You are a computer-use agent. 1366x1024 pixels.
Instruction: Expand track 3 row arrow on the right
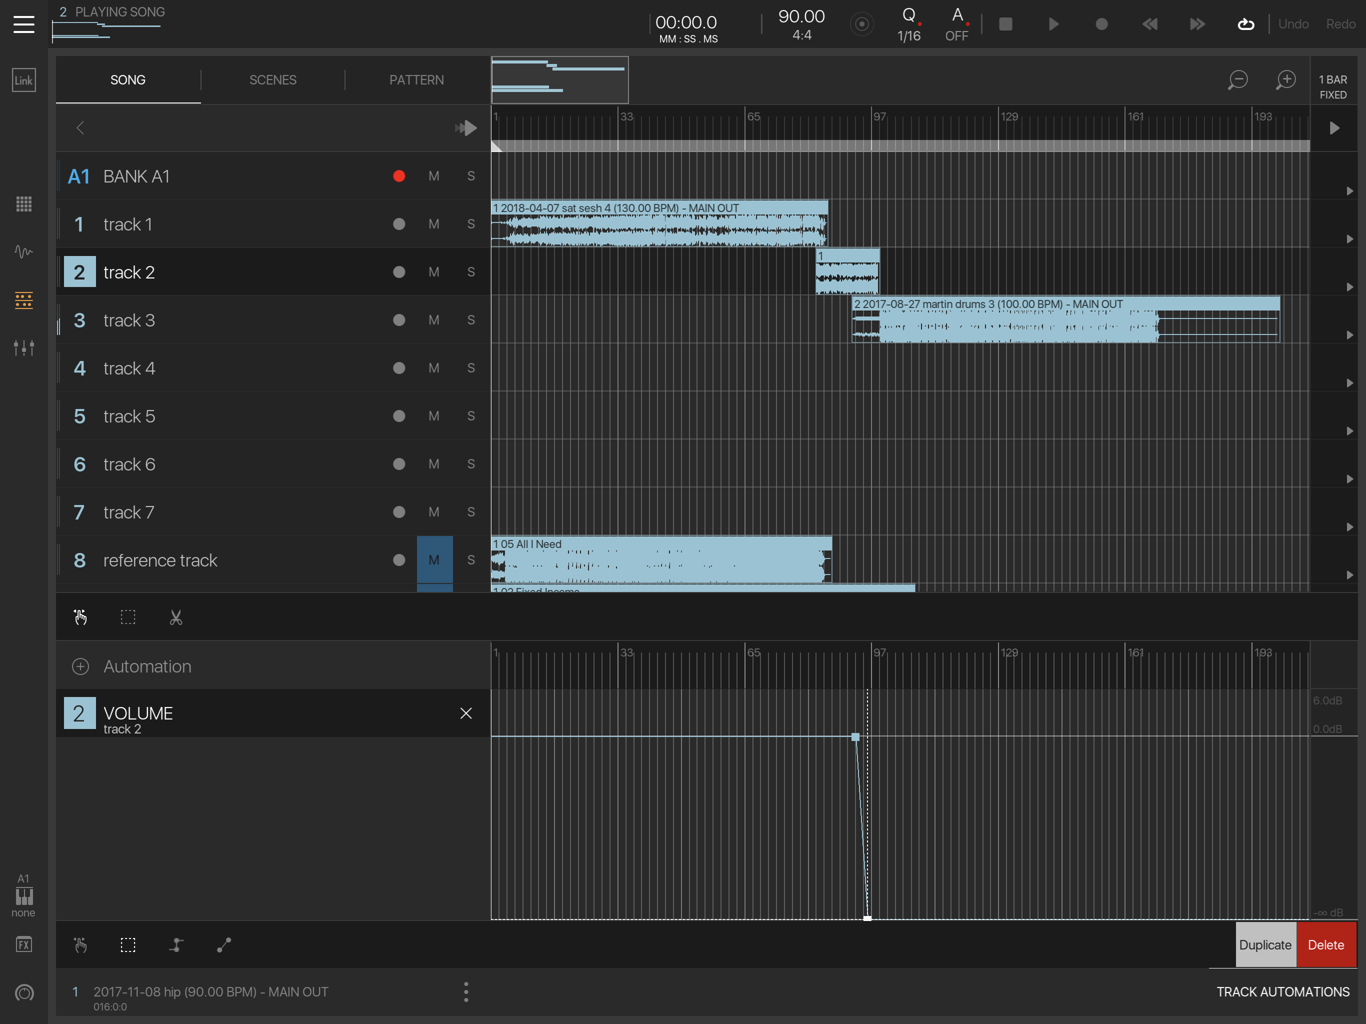point(1350,335)
